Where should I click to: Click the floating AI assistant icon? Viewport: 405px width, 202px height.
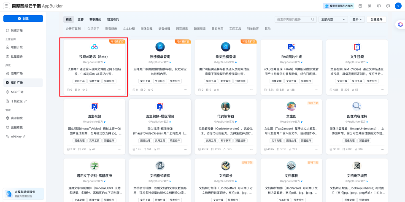click(x=400, y=25)
